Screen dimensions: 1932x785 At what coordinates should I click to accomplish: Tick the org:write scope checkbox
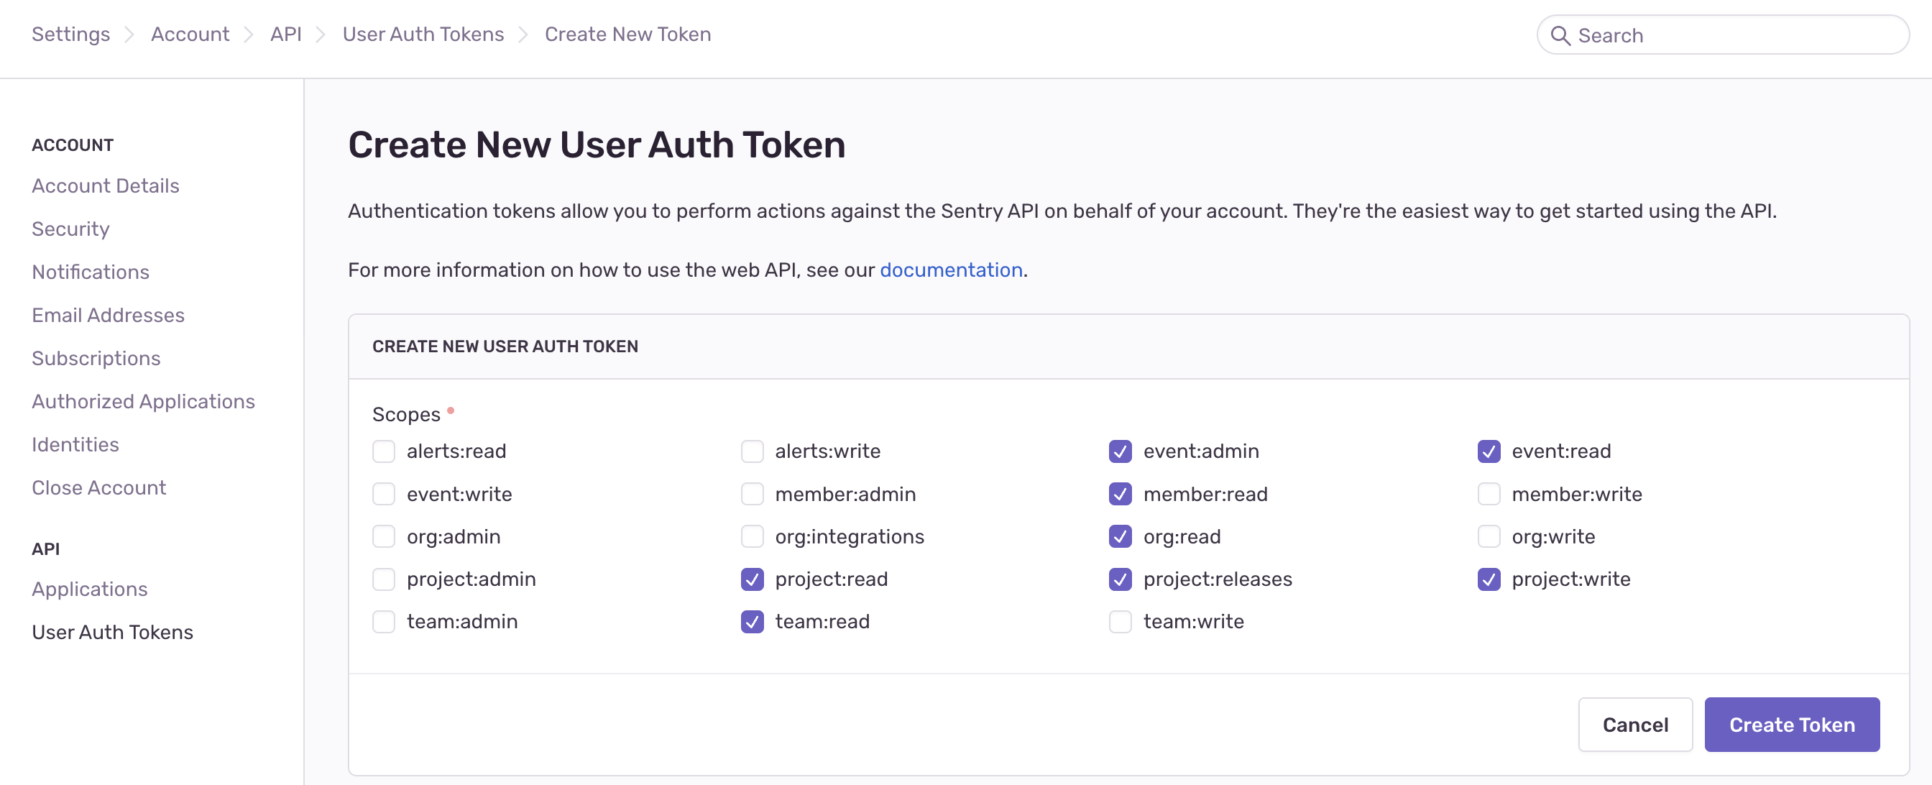(x=1488, y=536)
